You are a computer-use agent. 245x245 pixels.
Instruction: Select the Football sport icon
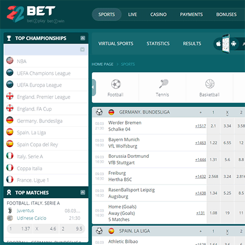coord(116,84)
